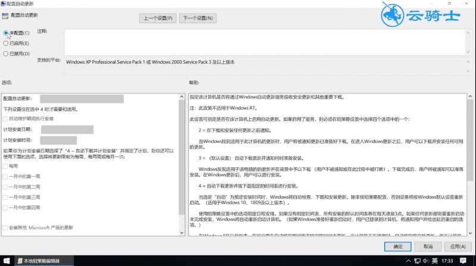Open the 配置自动更新 dropdown
The height and width of the screenshot is (266, 476).
coord(82,99)
